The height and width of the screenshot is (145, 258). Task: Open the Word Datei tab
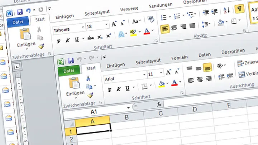coord(18,22)
